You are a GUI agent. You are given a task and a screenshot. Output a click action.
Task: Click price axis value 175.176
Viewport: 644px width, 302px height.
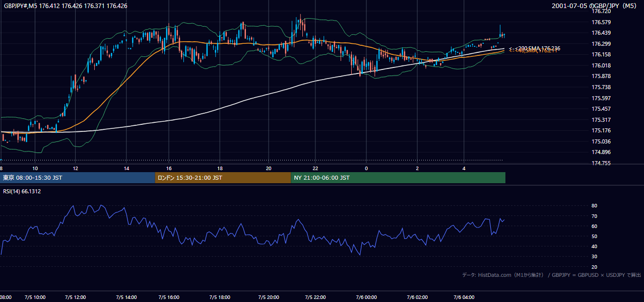pos(602,130)
